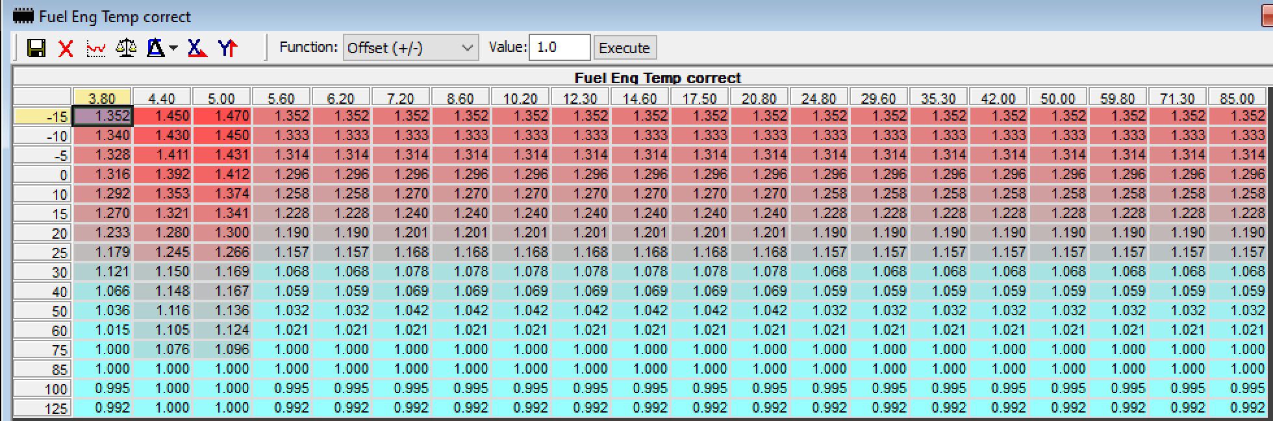The width and height of the screenshot is (1273, 421).
Task: Click the save floppy disk icon
Action: [36, 48]
